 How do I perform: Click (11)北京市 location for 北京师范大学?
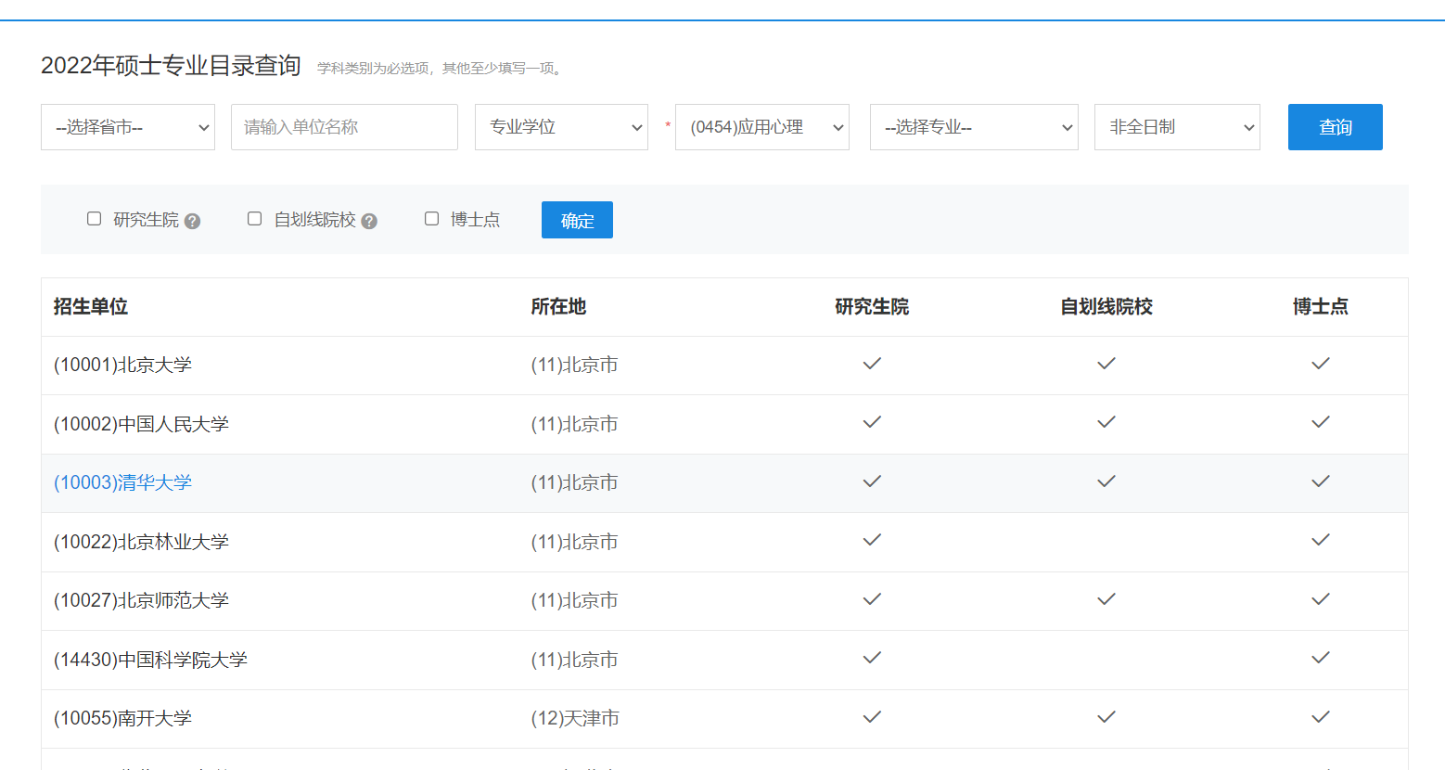(x=574, y=600)
